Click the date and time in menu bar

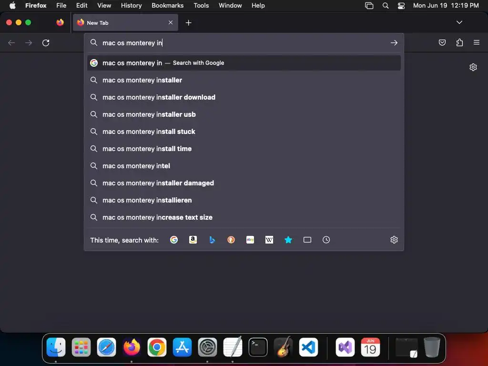click(x=446, y=5)
